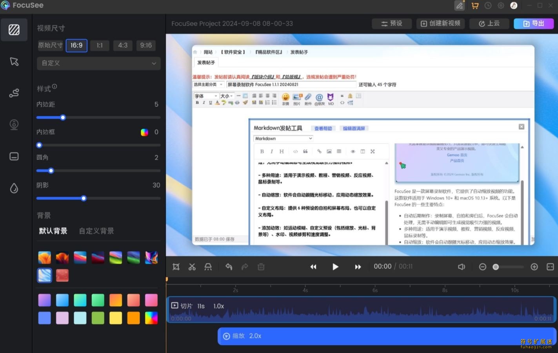Choose the purple gradient color swatch

point(44,300)
